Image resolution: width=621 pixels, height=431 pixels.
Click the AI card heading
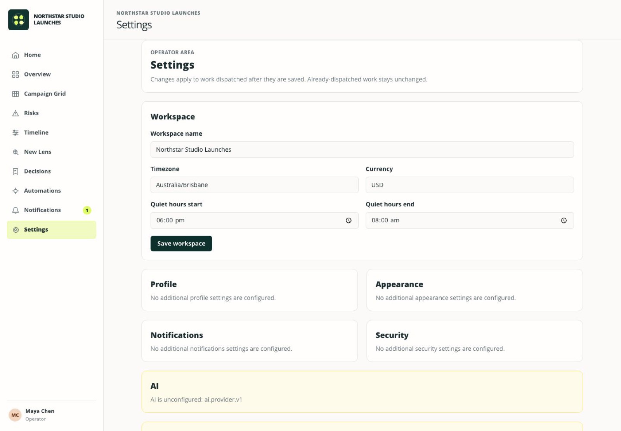click(154, 386)
